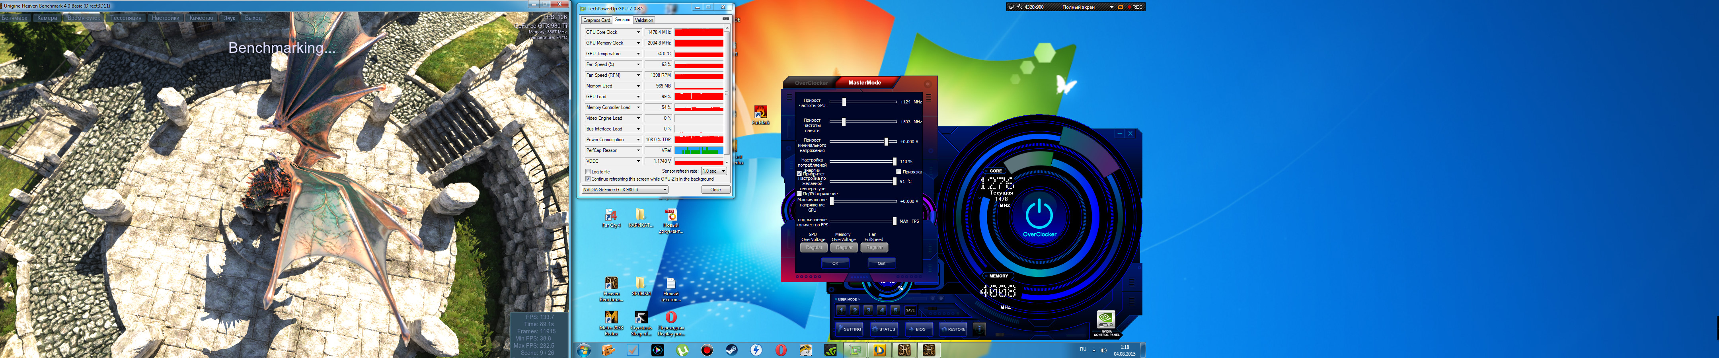Open the Metro 2033 Redux desktop shortcut

[x=611, y=323]
